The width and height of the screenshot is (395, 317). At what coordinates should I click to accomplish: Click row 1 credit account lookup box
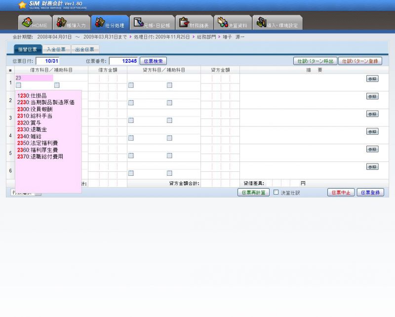[131, 85]
